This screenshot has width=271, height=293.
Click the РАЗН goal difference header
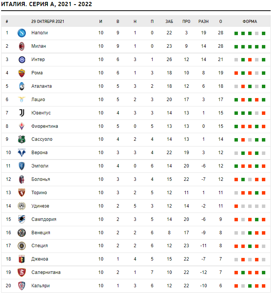point(204,21)
